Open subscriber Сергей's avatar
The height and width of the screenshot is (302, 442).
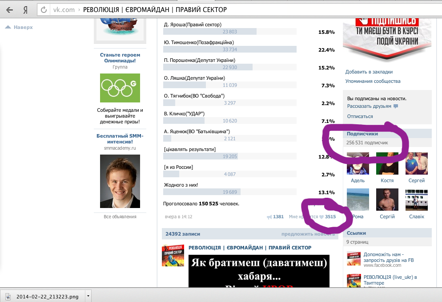point(417,163)
